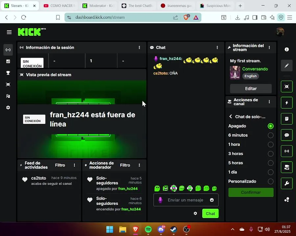Screen dimensions: 296x236
Task: Toggle the stream preview widget icon in right rail
Action: 286,87
